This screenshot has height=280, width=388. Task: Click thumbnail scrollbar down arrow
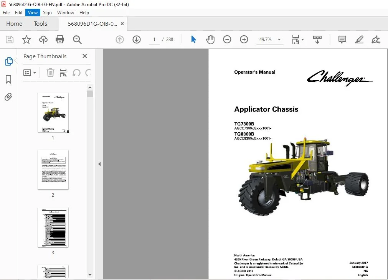coord(90,275)
